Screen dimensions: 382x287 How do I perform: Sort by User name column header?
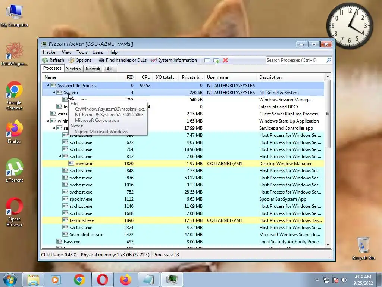231,77
